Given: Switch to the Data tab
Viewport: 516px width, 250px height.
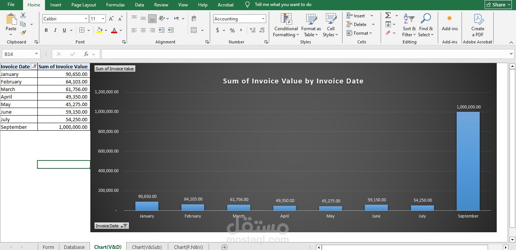Looking at the screenshot, I should [139, 5].
